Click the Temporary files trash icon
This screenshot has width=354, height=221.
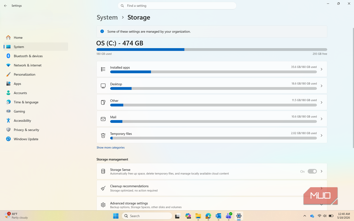[103, 135]
